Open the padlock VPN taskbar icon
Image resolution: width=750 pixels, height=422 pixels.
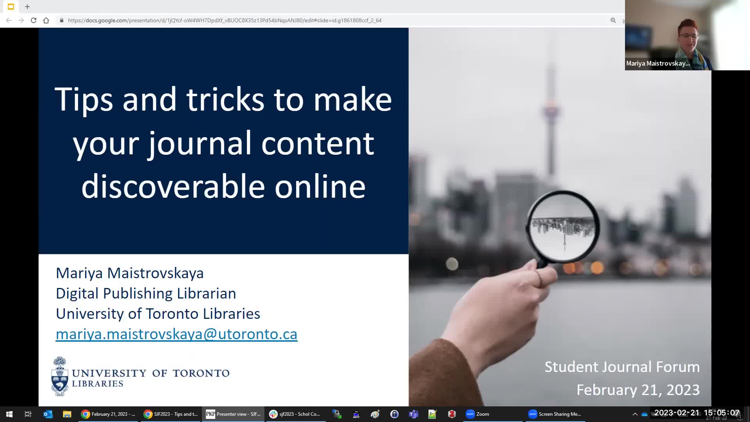pyautogui.click(x=394, y=414)
